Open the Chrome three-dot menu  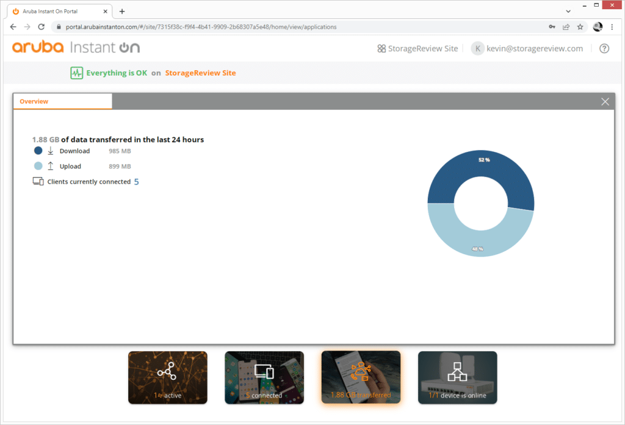[x=612, y=27]
